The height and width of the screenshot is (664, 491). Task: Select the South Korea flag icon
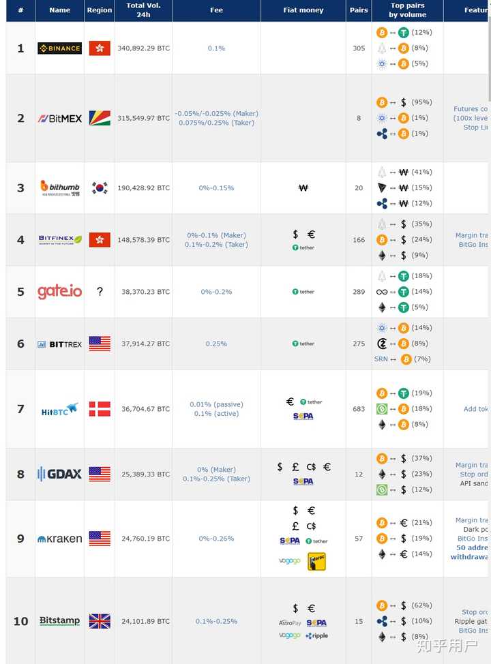(100, 187)
